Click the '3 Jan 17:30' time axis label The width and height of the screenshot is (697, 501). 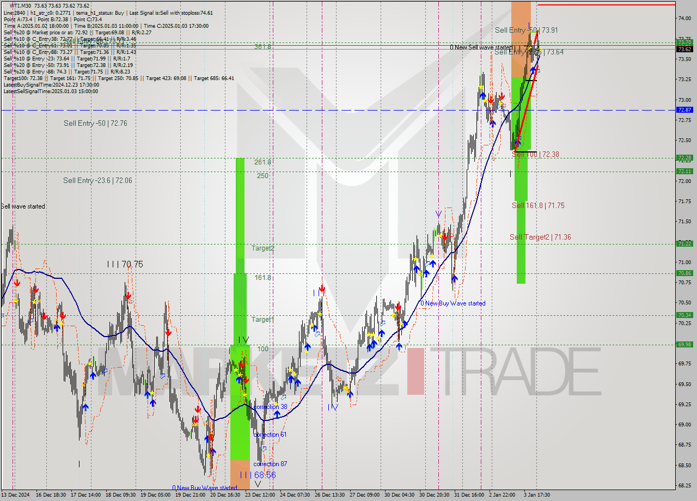coord(537,495)
